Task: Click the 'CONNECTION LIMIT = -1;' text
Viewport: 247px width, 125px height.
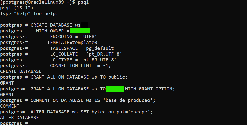Action: point(80,66)
